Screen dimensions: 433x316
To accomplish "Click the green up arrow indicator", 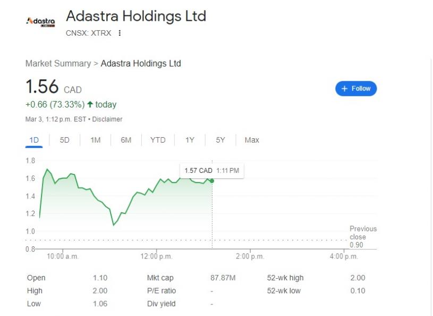I will tap(90, 104).
